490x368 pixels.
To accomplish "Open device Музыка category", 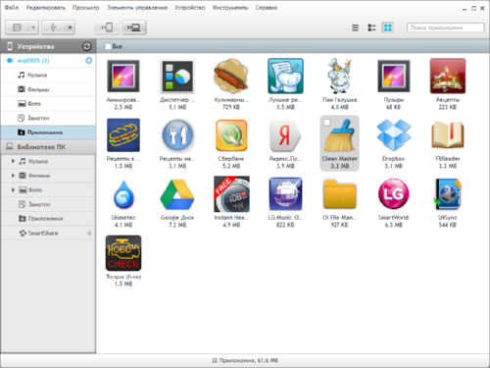I will pyautogui.click(x=48, y=75).
